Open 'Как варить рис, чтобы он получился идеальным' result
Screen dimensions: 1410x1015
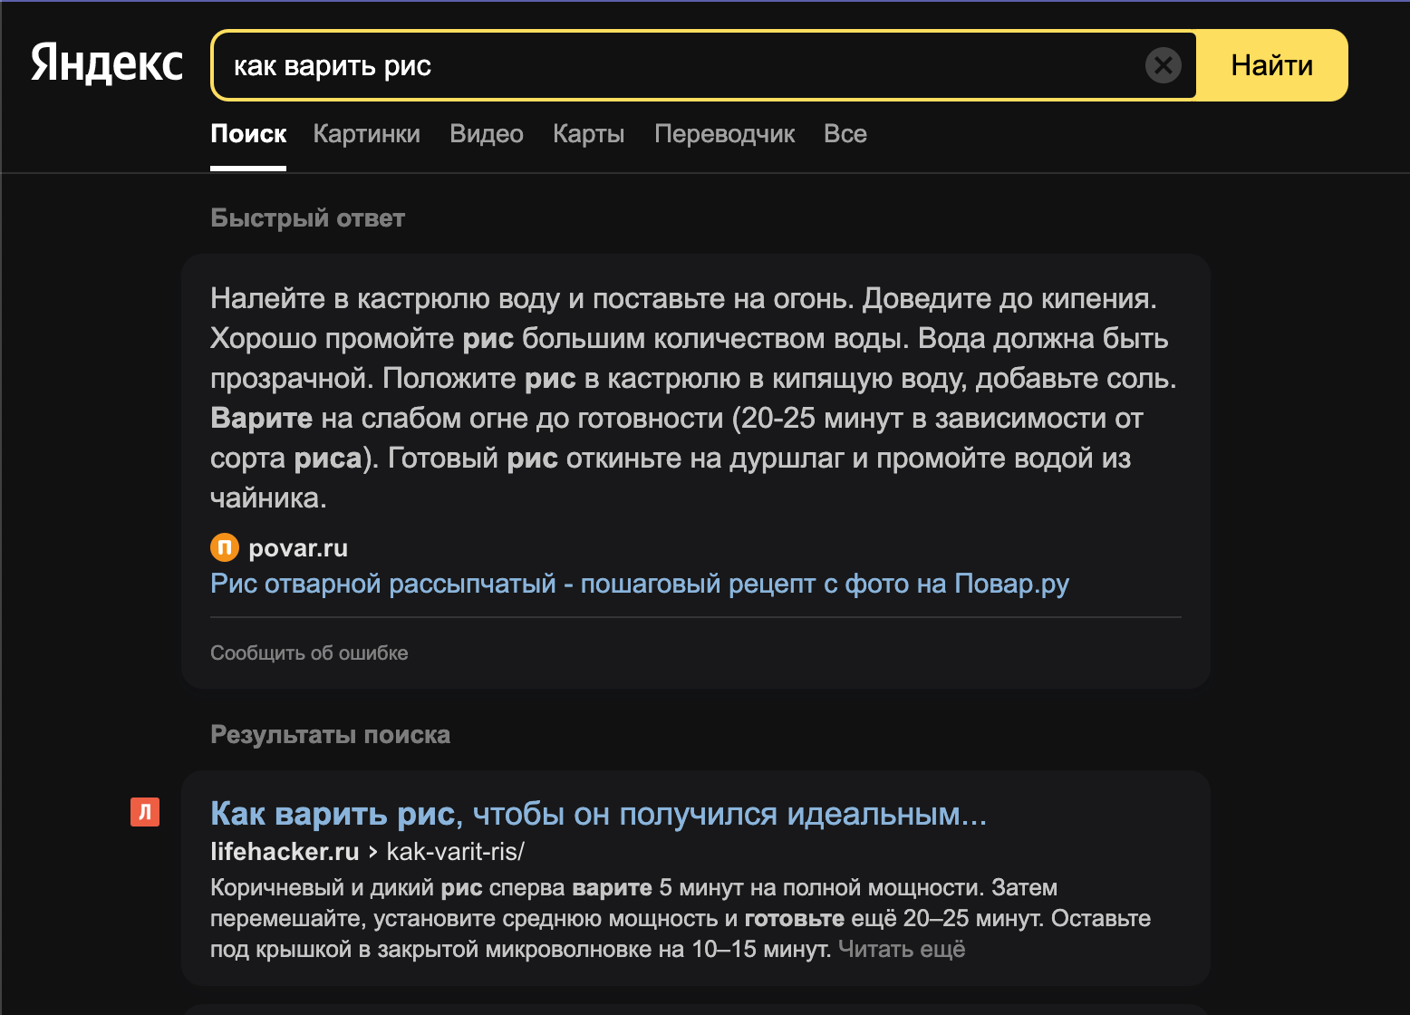tap(598, 814)
